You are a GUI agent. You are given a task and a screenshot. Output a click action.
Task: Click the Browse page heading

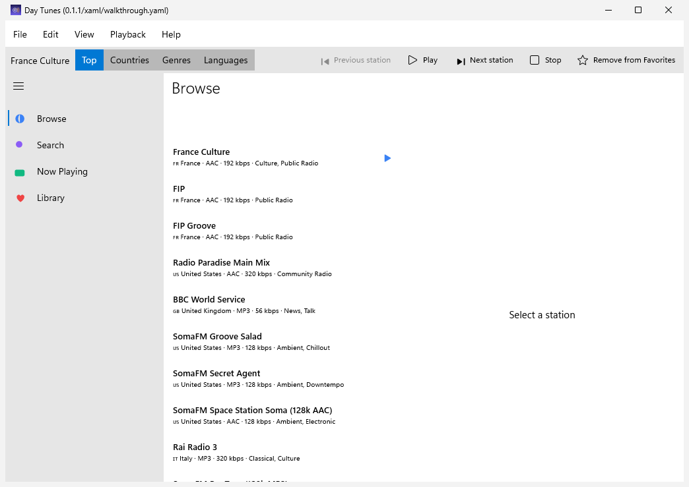point(196,88)
